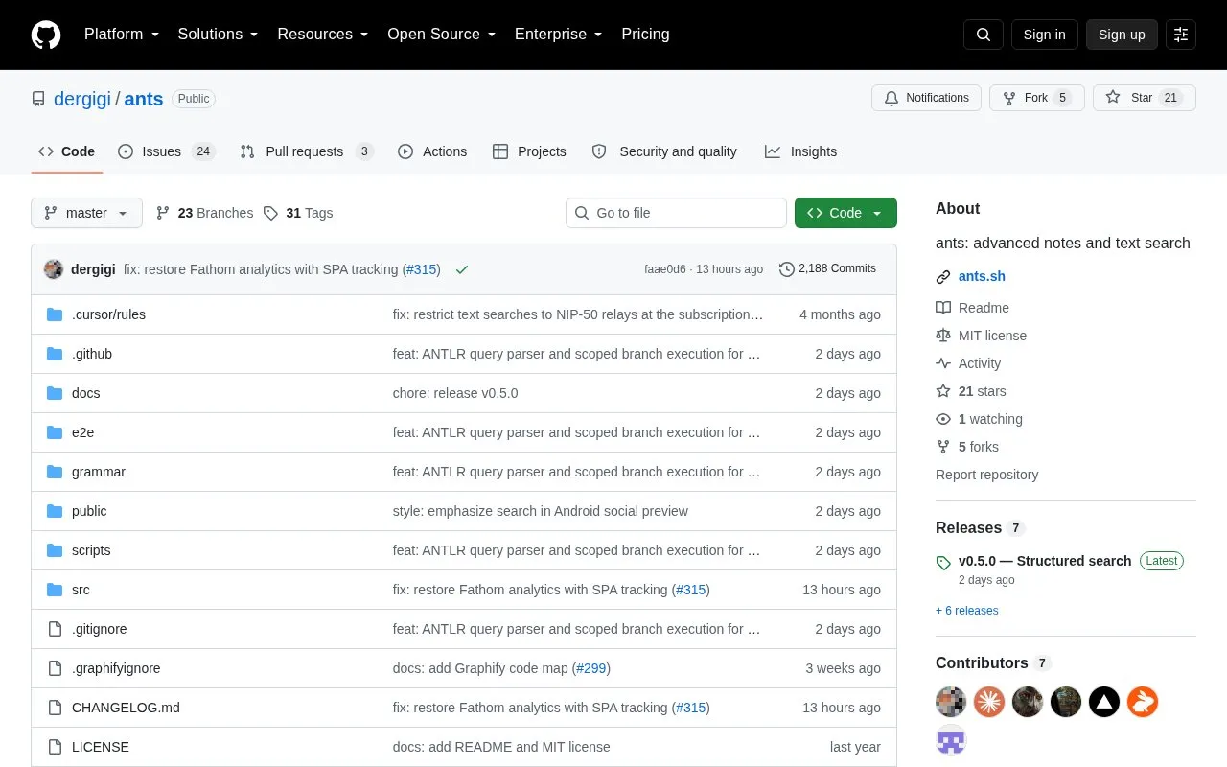
Task: Open 2,188 Commits history
Action: 828,268
